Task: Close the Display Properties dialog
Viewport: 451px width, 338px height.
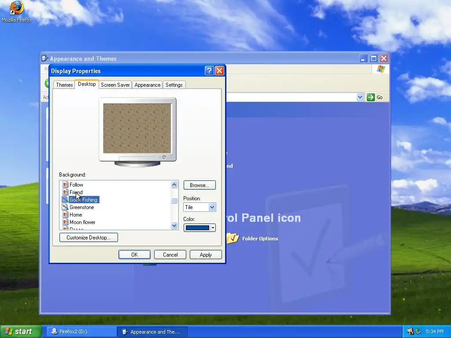Action: pyautogui.click(x=219, y=71)
